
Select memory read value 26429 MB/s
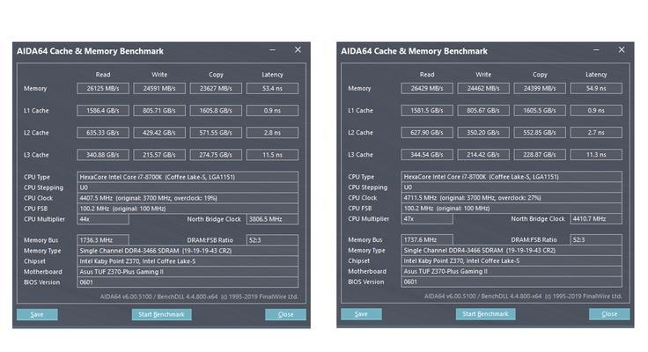pos(427,88)
